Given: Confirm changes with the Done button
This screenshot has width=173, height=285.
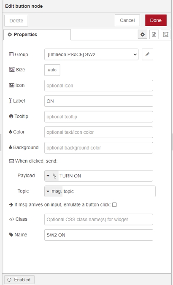Looking at the screenshot, I should pos(156,20).
